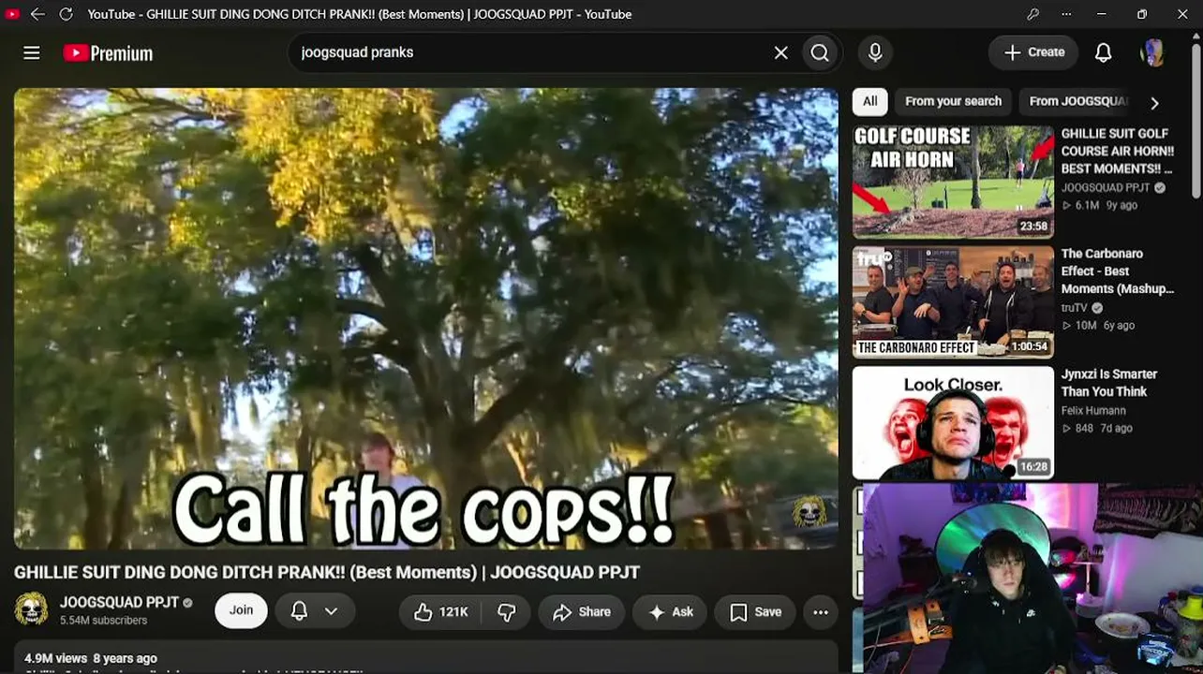Start voice search with microphone icon
Image resolution: width=1203 pixels, height=674 pixels.
click(875, 53)
